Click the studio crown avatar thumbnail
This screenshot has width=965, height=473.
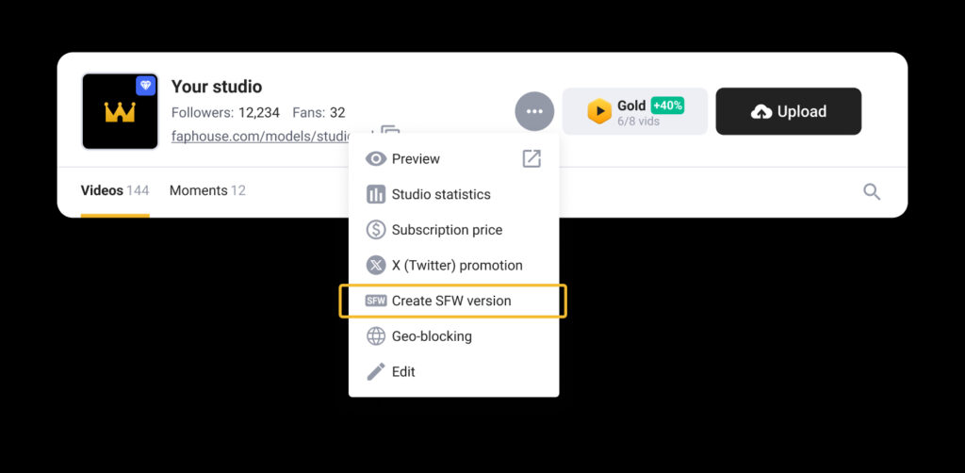pos(120,111)
